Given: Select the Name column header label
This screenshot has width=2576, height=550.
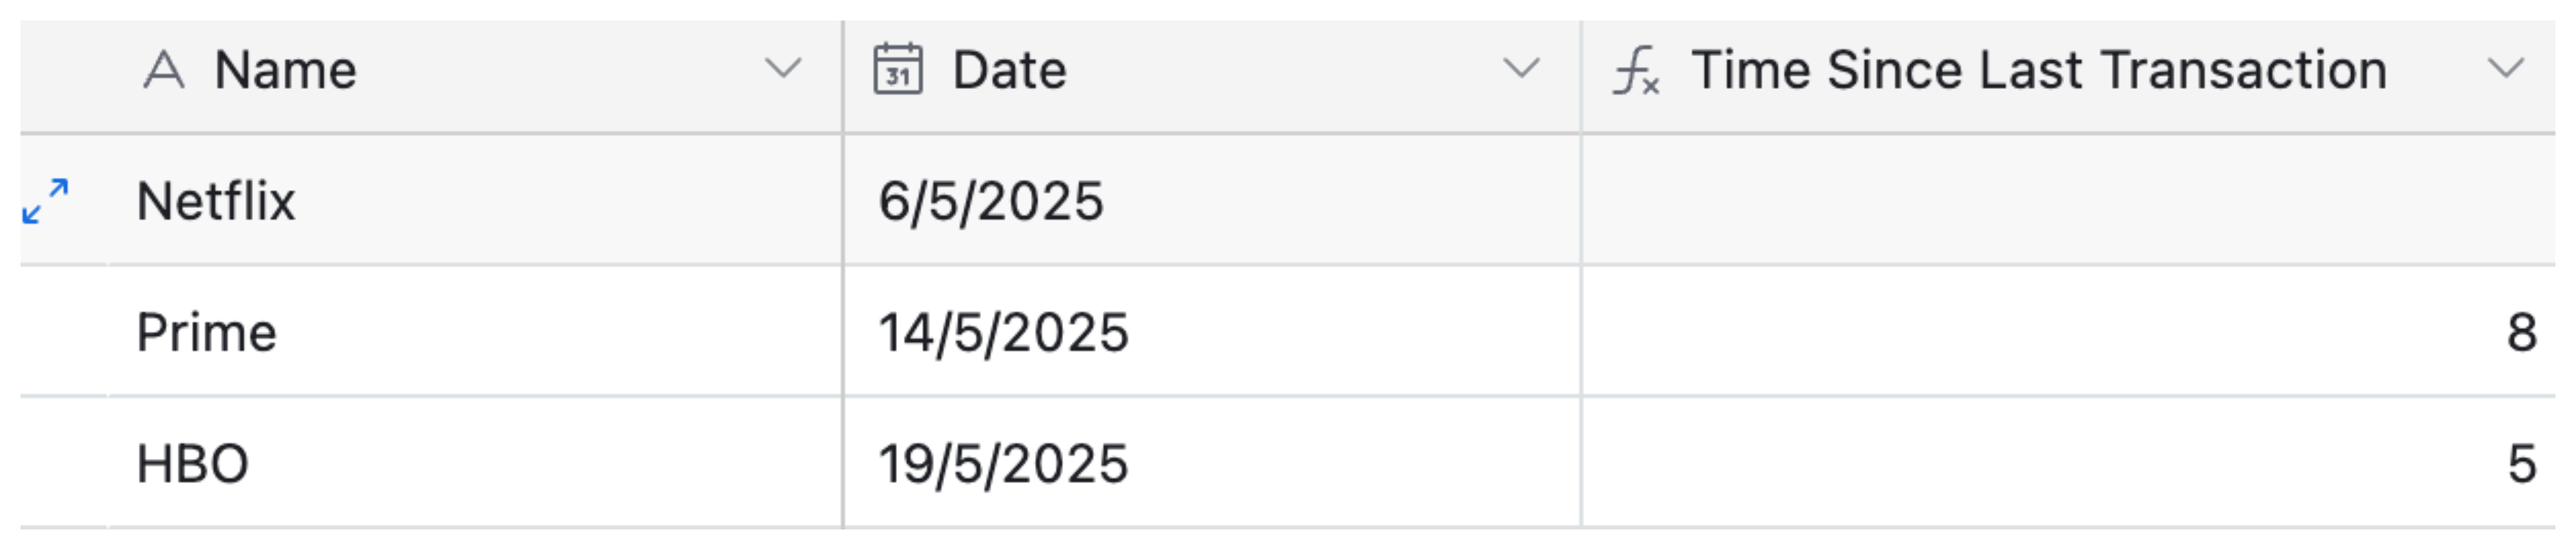Looking at the screenshot, I should (x=285, y=71).
